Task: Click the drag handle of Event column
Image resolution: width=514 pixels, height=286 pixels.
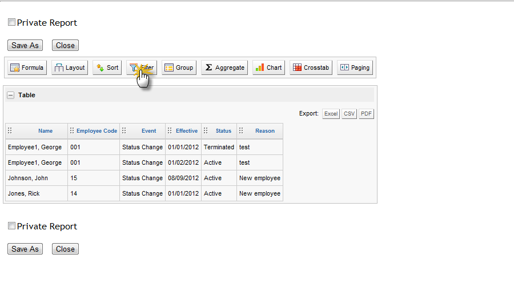Action: pyautogui.click(x=124, y=130)
